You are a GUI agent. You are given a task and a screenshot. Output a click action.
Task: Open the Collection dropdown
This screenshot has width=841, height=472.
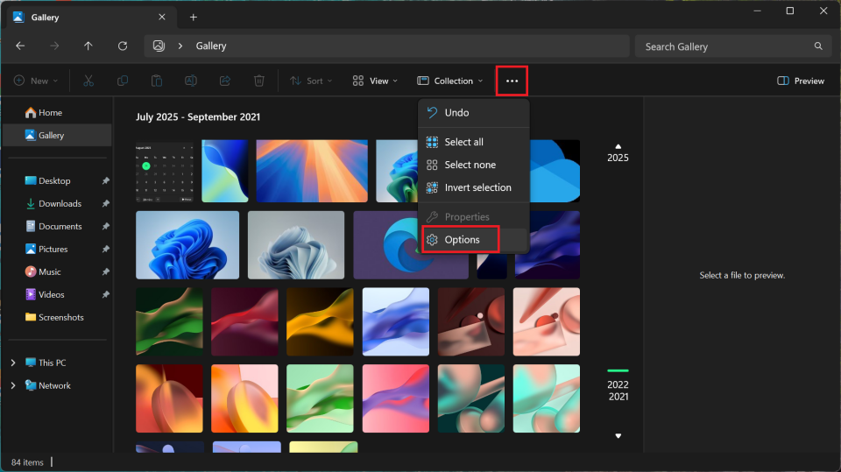tap(450, 81)
